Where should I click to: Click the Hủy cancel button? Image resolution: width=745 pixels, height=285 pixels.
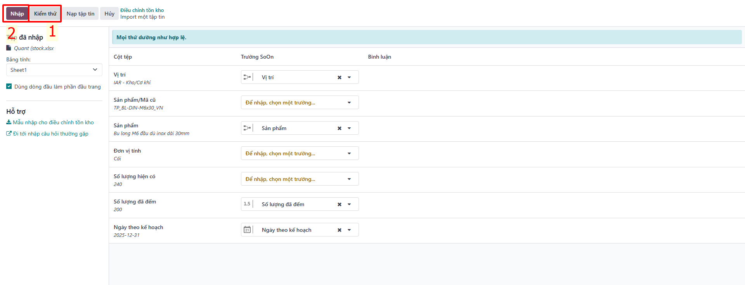(x=109, y=14)
